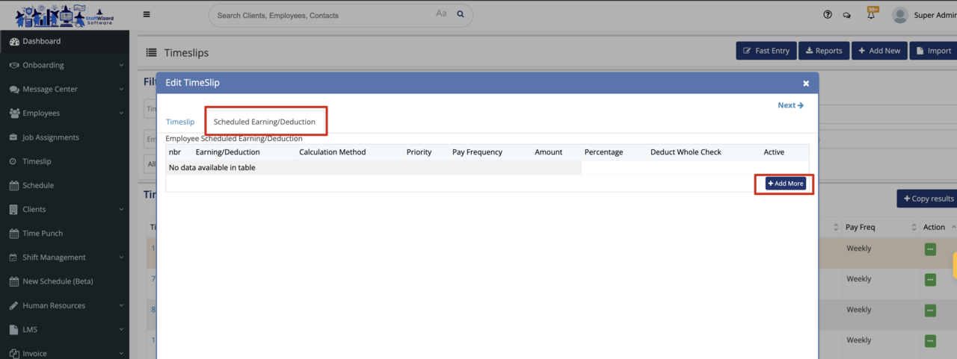
Task: Click the hamburger menu toggle icon
Action: (147, 14)
